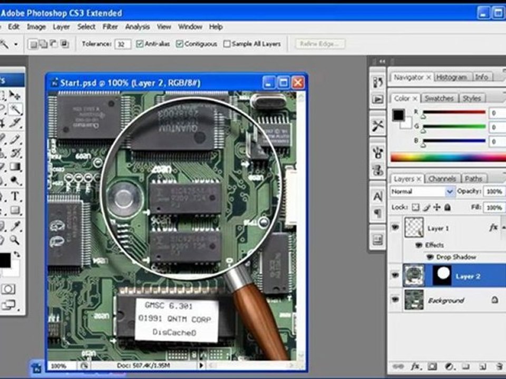
Task: Click Subtract from selection mode icon
Action: (54, 44)
